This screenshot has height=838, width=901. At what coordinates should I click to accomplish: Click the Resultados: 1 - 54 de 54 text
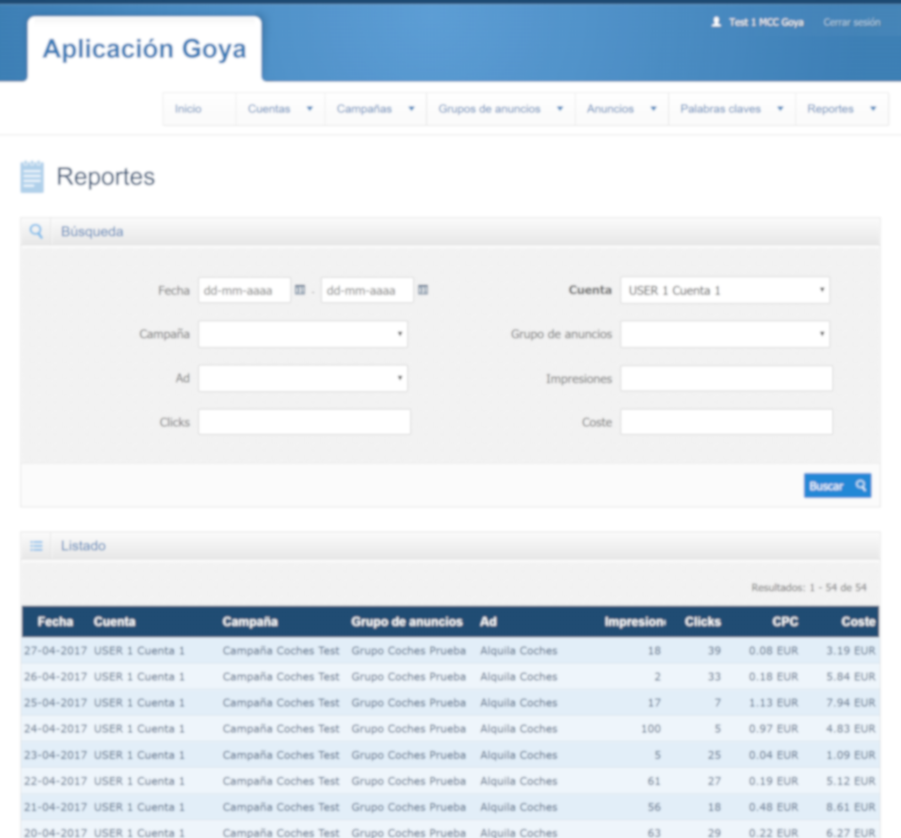809,588
